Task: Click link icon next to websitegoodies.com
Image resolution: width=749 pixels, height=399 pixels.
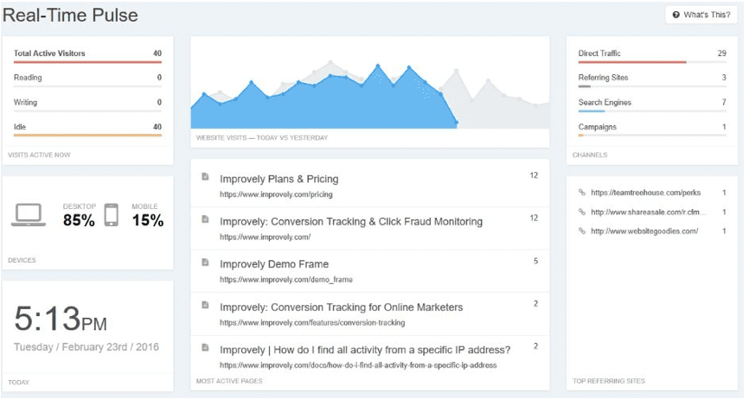Action: pos(582,231)
